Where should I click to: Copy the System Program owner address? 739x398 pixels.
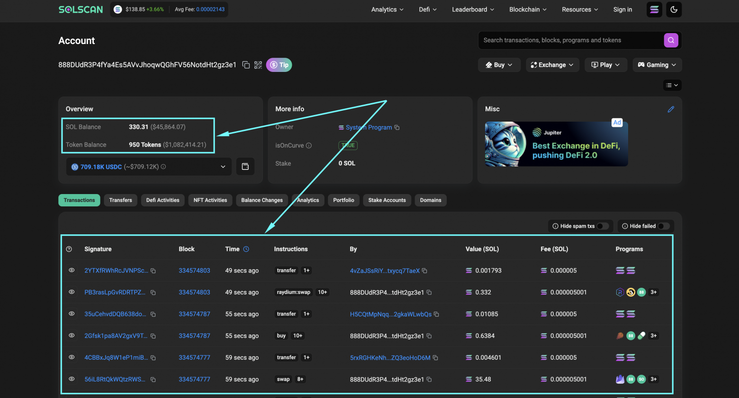[x=397, y=127]
